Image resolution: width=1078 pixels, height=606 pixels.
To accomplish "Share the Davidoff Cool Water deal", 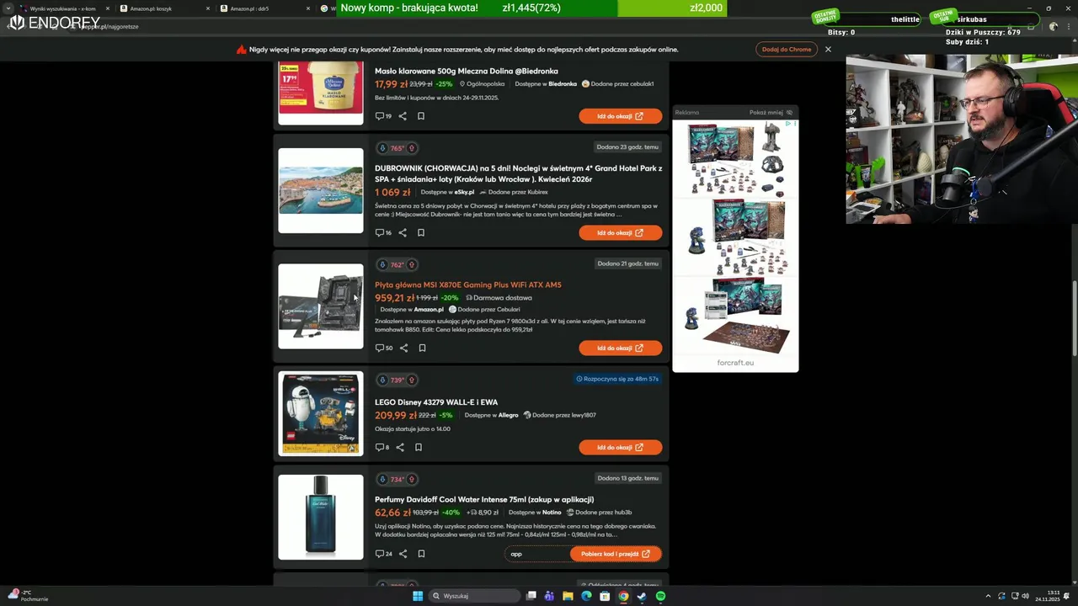I will (x=403, y=554).
